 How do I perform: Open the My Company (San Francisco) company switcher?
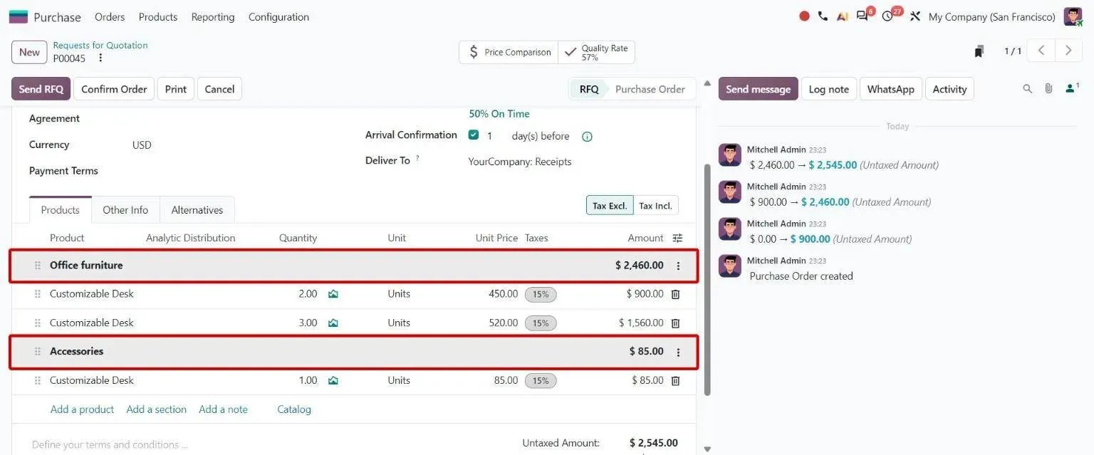click(x=991, y=16)
